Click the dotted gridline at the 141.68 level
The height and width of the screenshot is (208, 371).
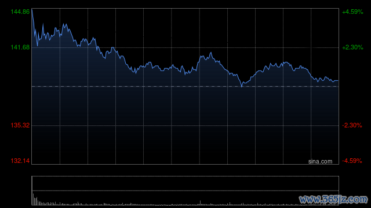[185, 47]
